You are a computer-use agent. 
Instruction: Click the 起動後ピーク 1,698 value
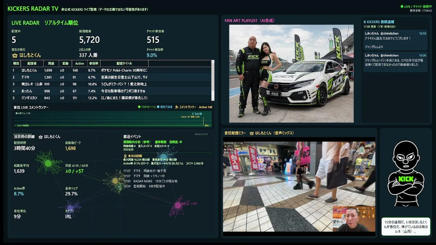pyautogui.click(x=71, y=148)
